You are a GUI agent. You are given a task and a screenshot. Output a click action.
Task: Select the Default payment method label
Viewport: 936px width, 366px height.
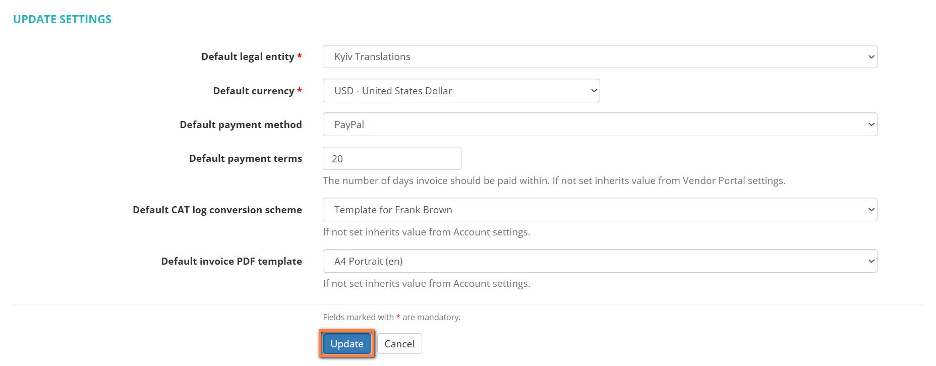click(x=241, y=125)
